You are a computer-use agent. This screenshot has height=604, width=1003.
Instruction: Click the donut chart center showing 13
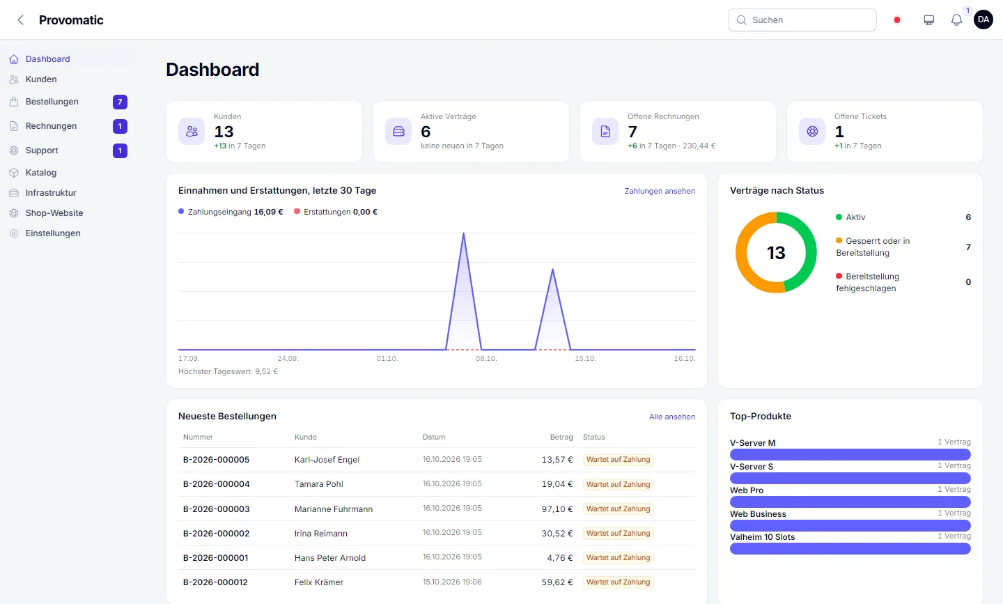click(x=776, y=253)
